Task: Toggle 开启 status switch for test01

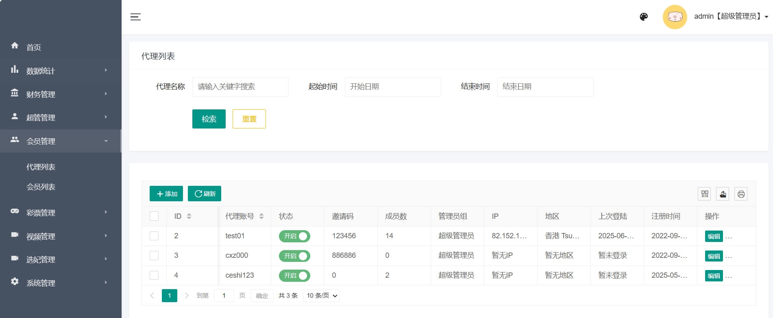Action: (x=294, y=236)
